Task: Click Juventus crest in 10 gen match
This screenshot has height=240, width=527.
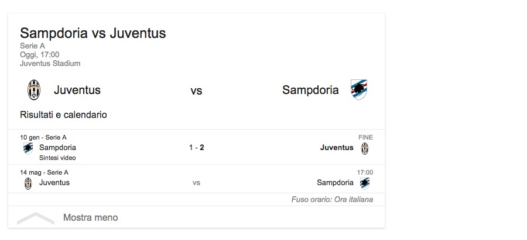Action: [365, 148]
